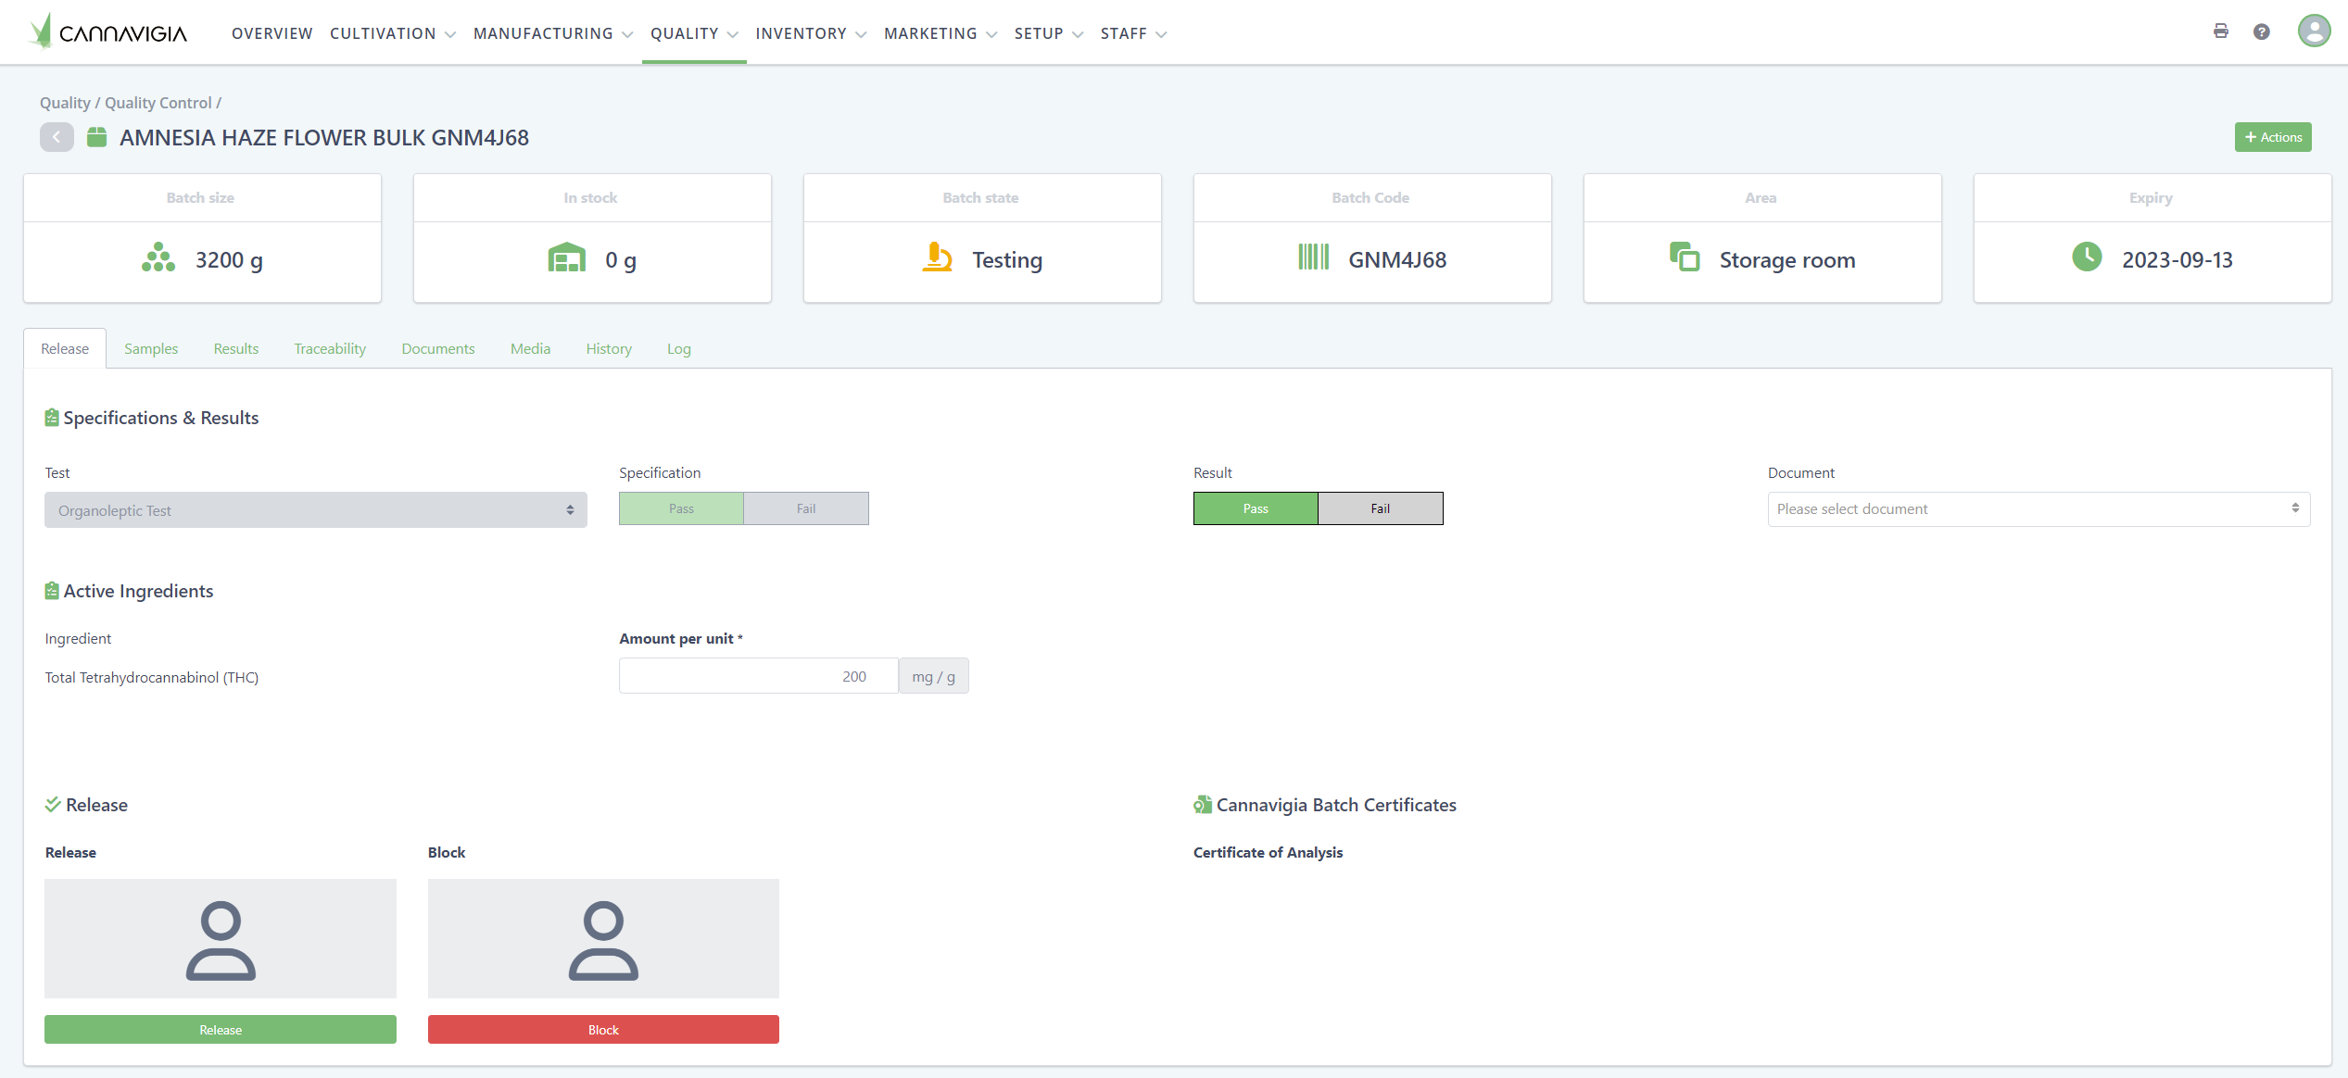
Task: Open the help question mark icon
Action: click(2261, 31)
